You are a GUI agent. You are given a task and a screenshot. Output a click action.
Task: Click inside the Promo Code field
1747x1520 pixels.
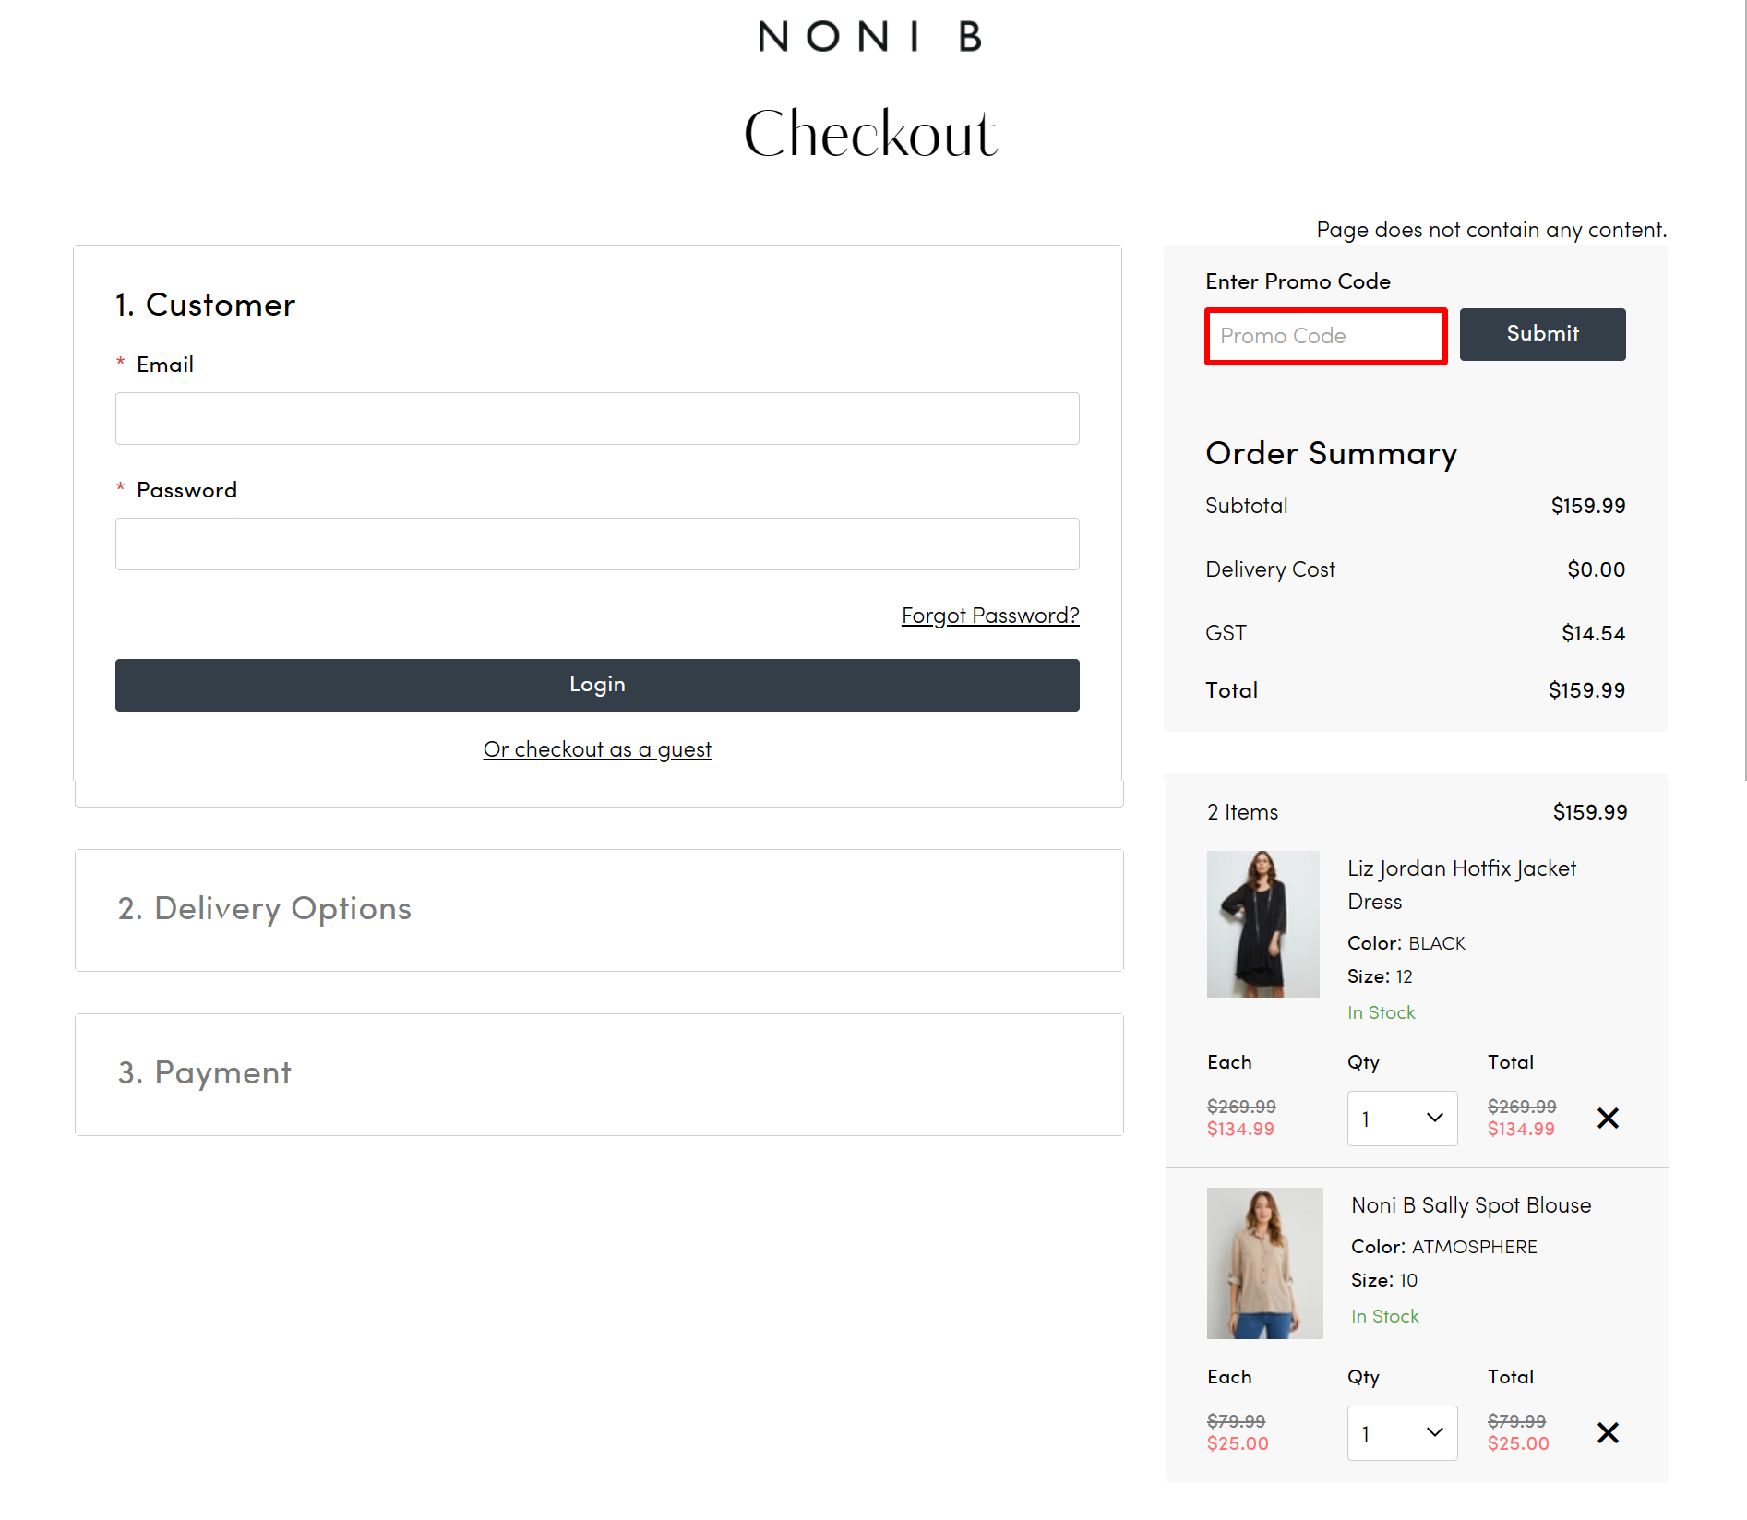[x=1325, y=336]
